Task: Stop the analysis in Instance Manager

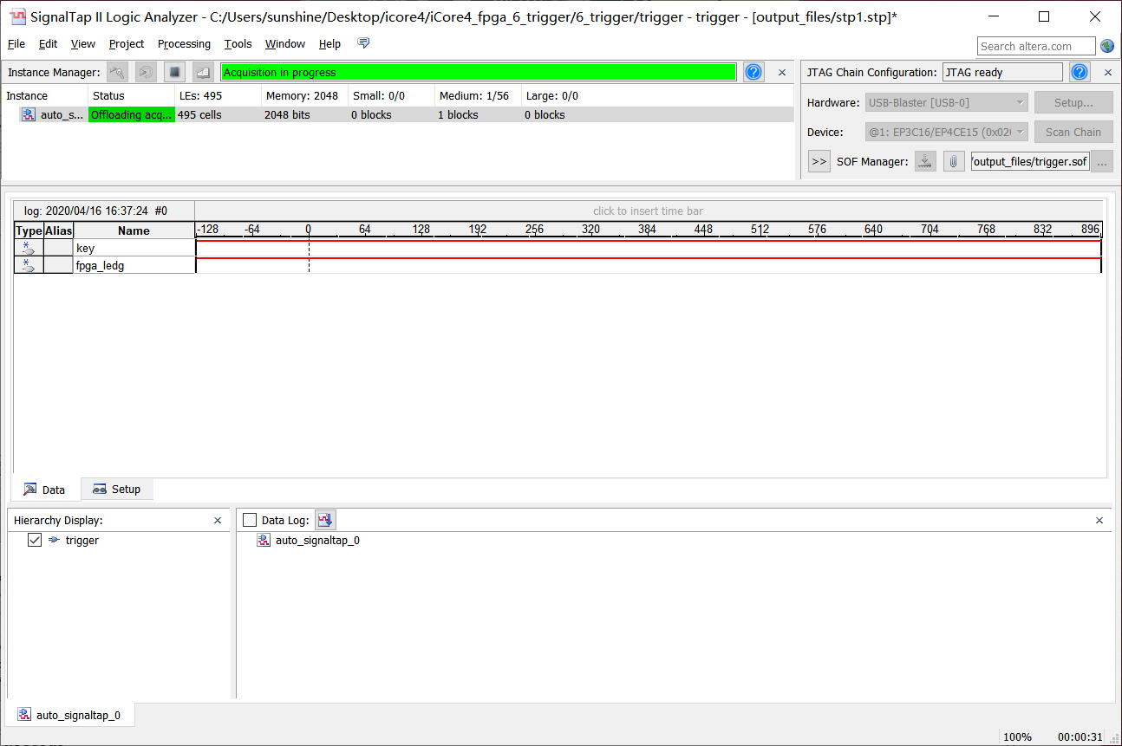Action: click(174, 73)
